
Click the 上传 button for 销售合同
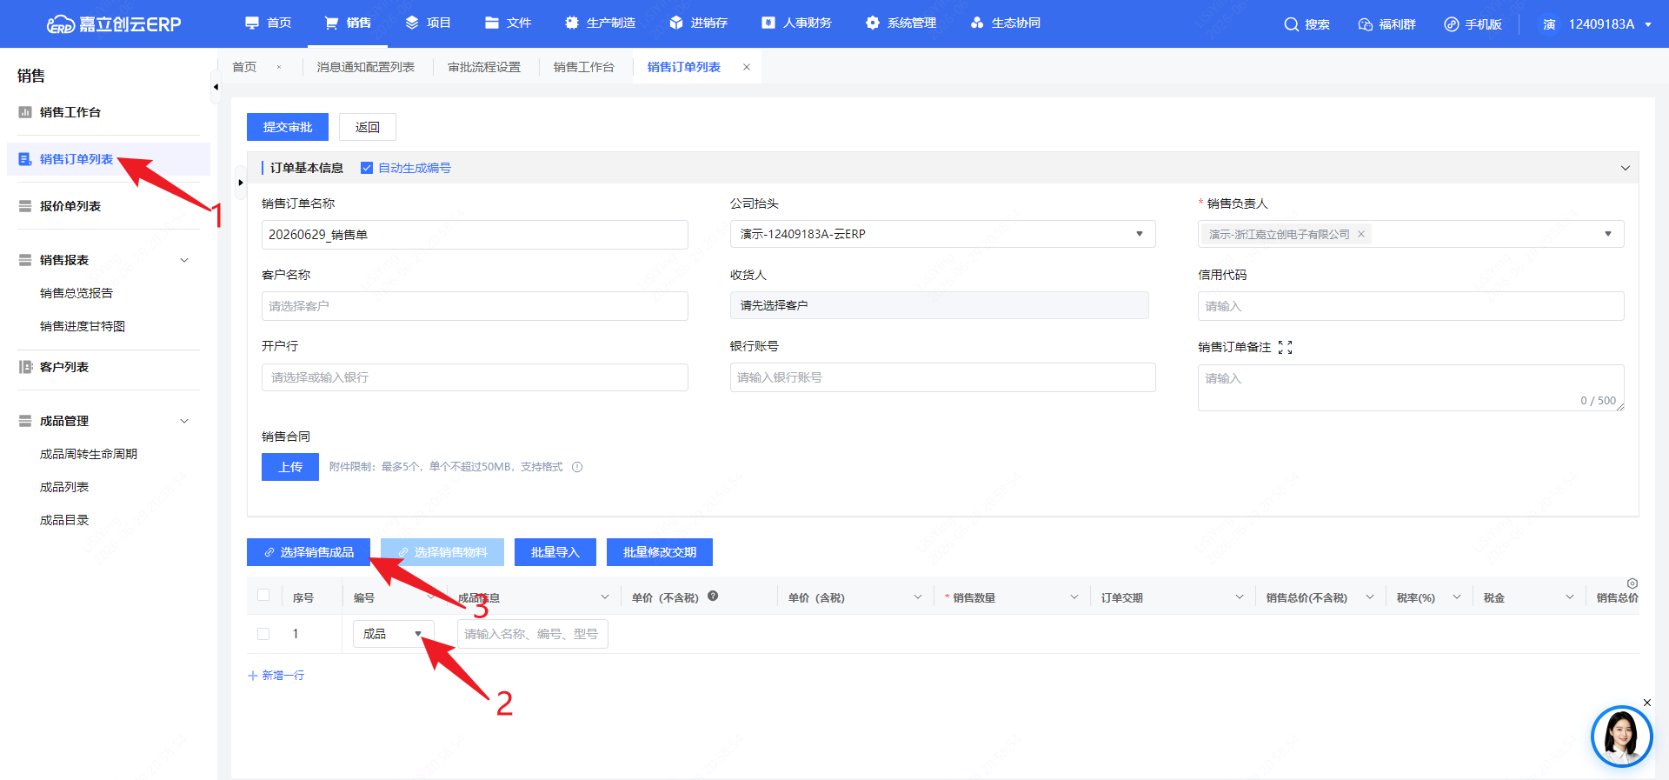[290, 467]
